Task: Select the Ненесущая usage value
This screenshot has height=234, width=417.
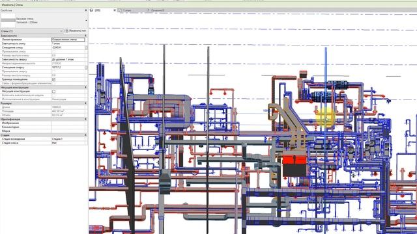Action: 68,99
